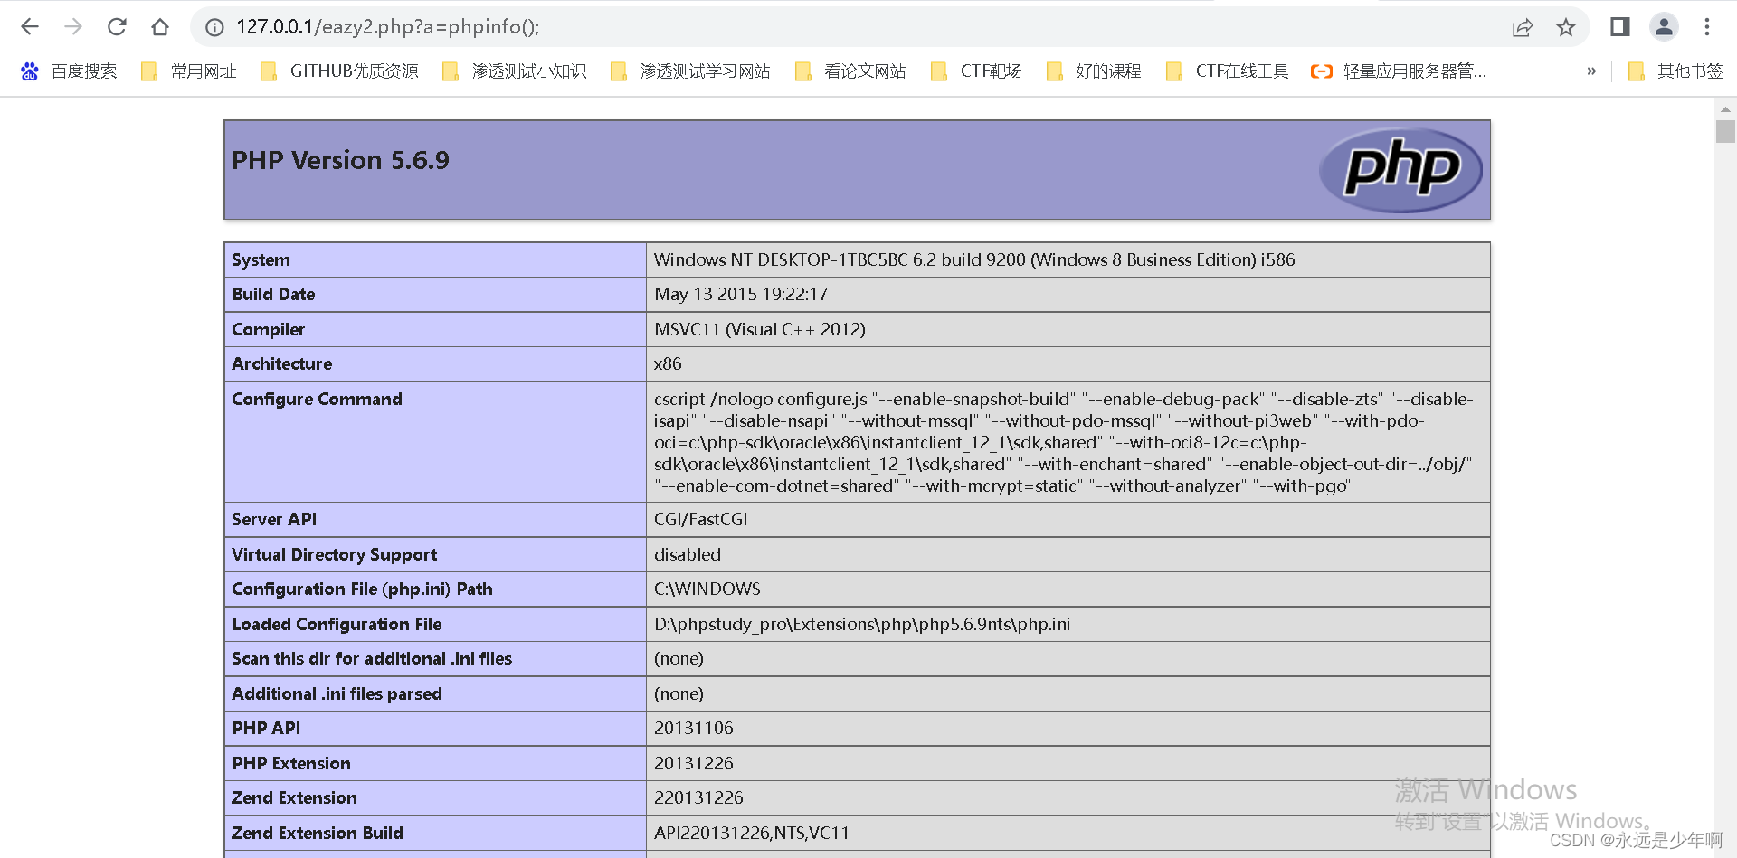This screenshot has width=1737, height=858.
Task: Select the Server API row label
Action: point(274,520)
